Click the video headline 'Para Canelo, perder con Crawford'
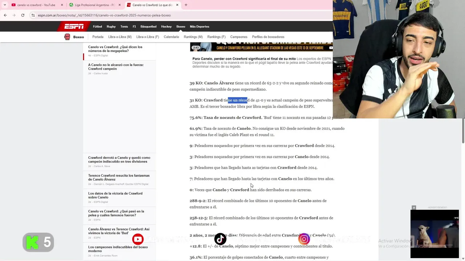Viewport: 465px width, 261px height. (244, 59)
